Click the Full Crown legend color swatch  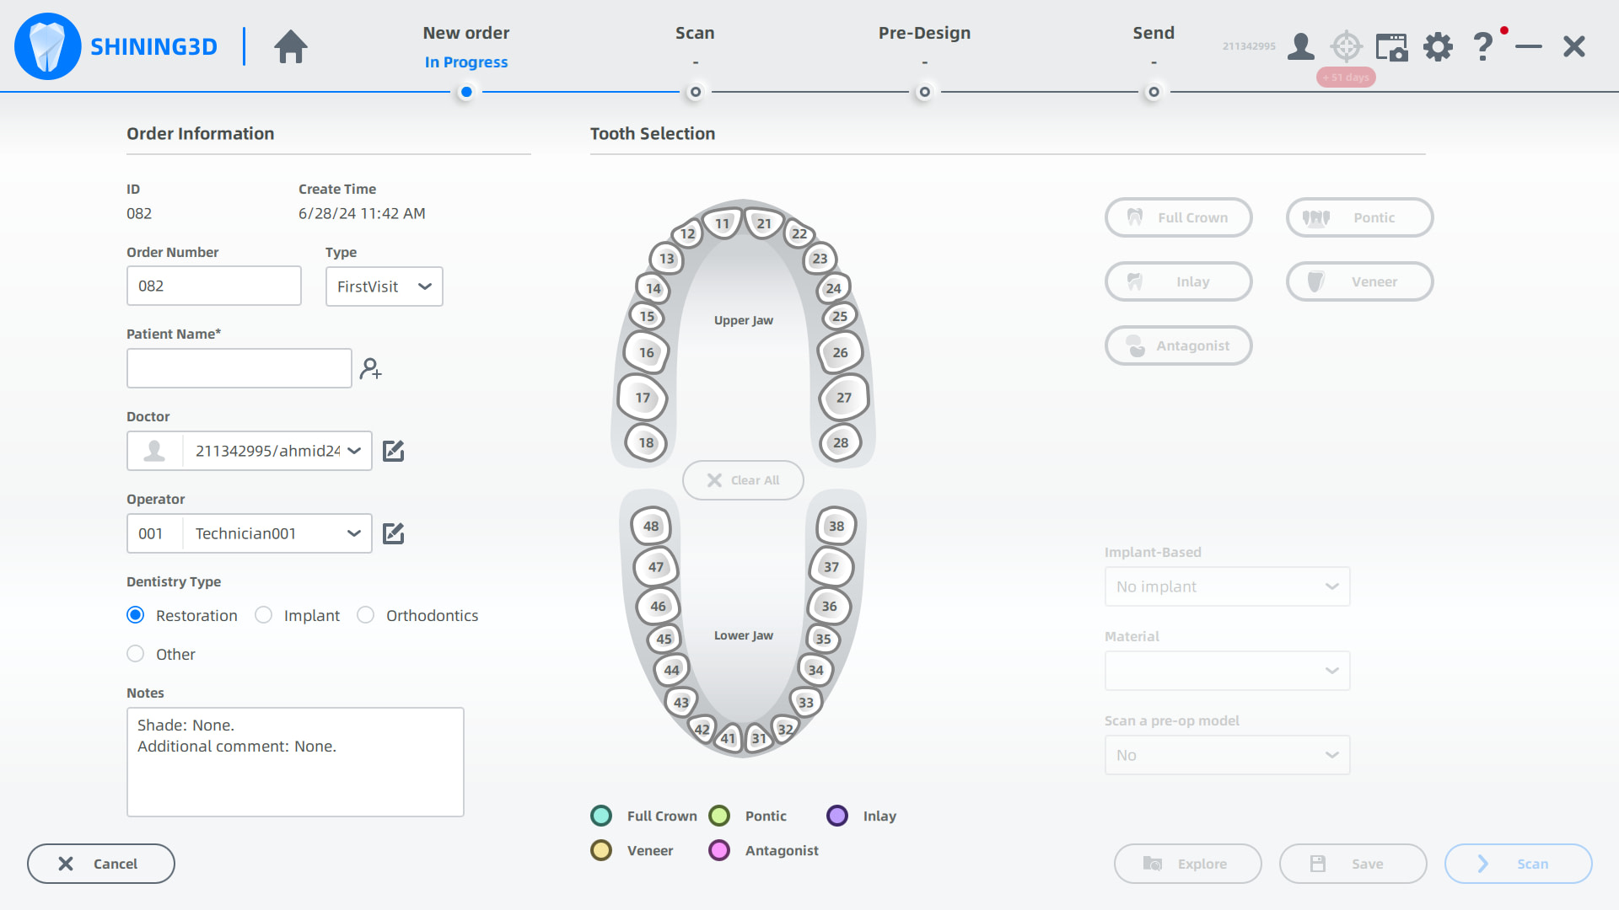[x=601, y=816]
